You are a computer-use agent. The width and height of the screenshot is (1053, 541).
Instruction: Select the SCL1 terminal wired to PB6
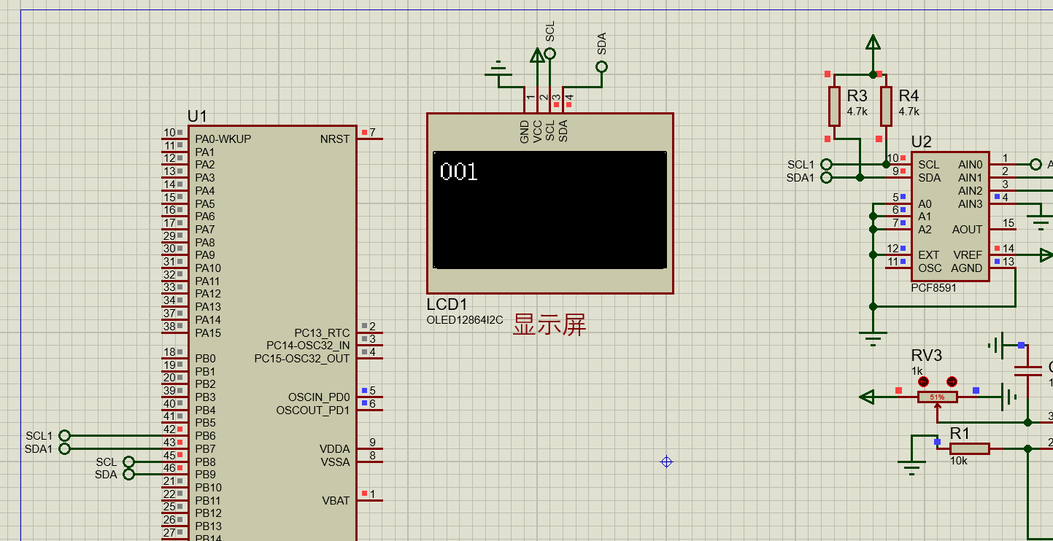point(64,435)
